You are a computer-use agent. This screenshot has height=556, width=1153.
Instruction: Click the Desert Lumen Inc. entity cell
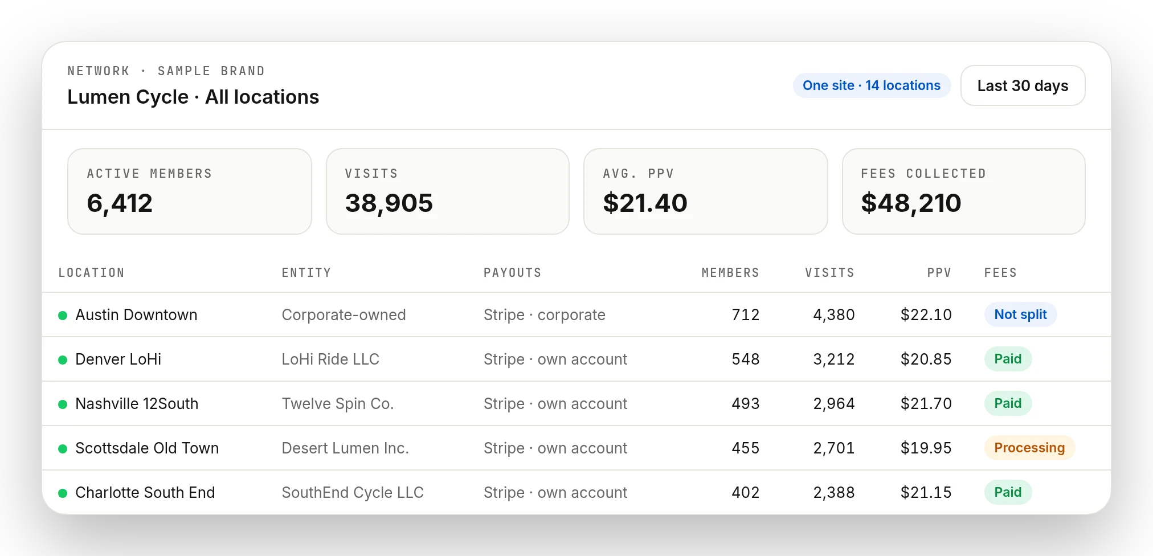pos(345,448)
